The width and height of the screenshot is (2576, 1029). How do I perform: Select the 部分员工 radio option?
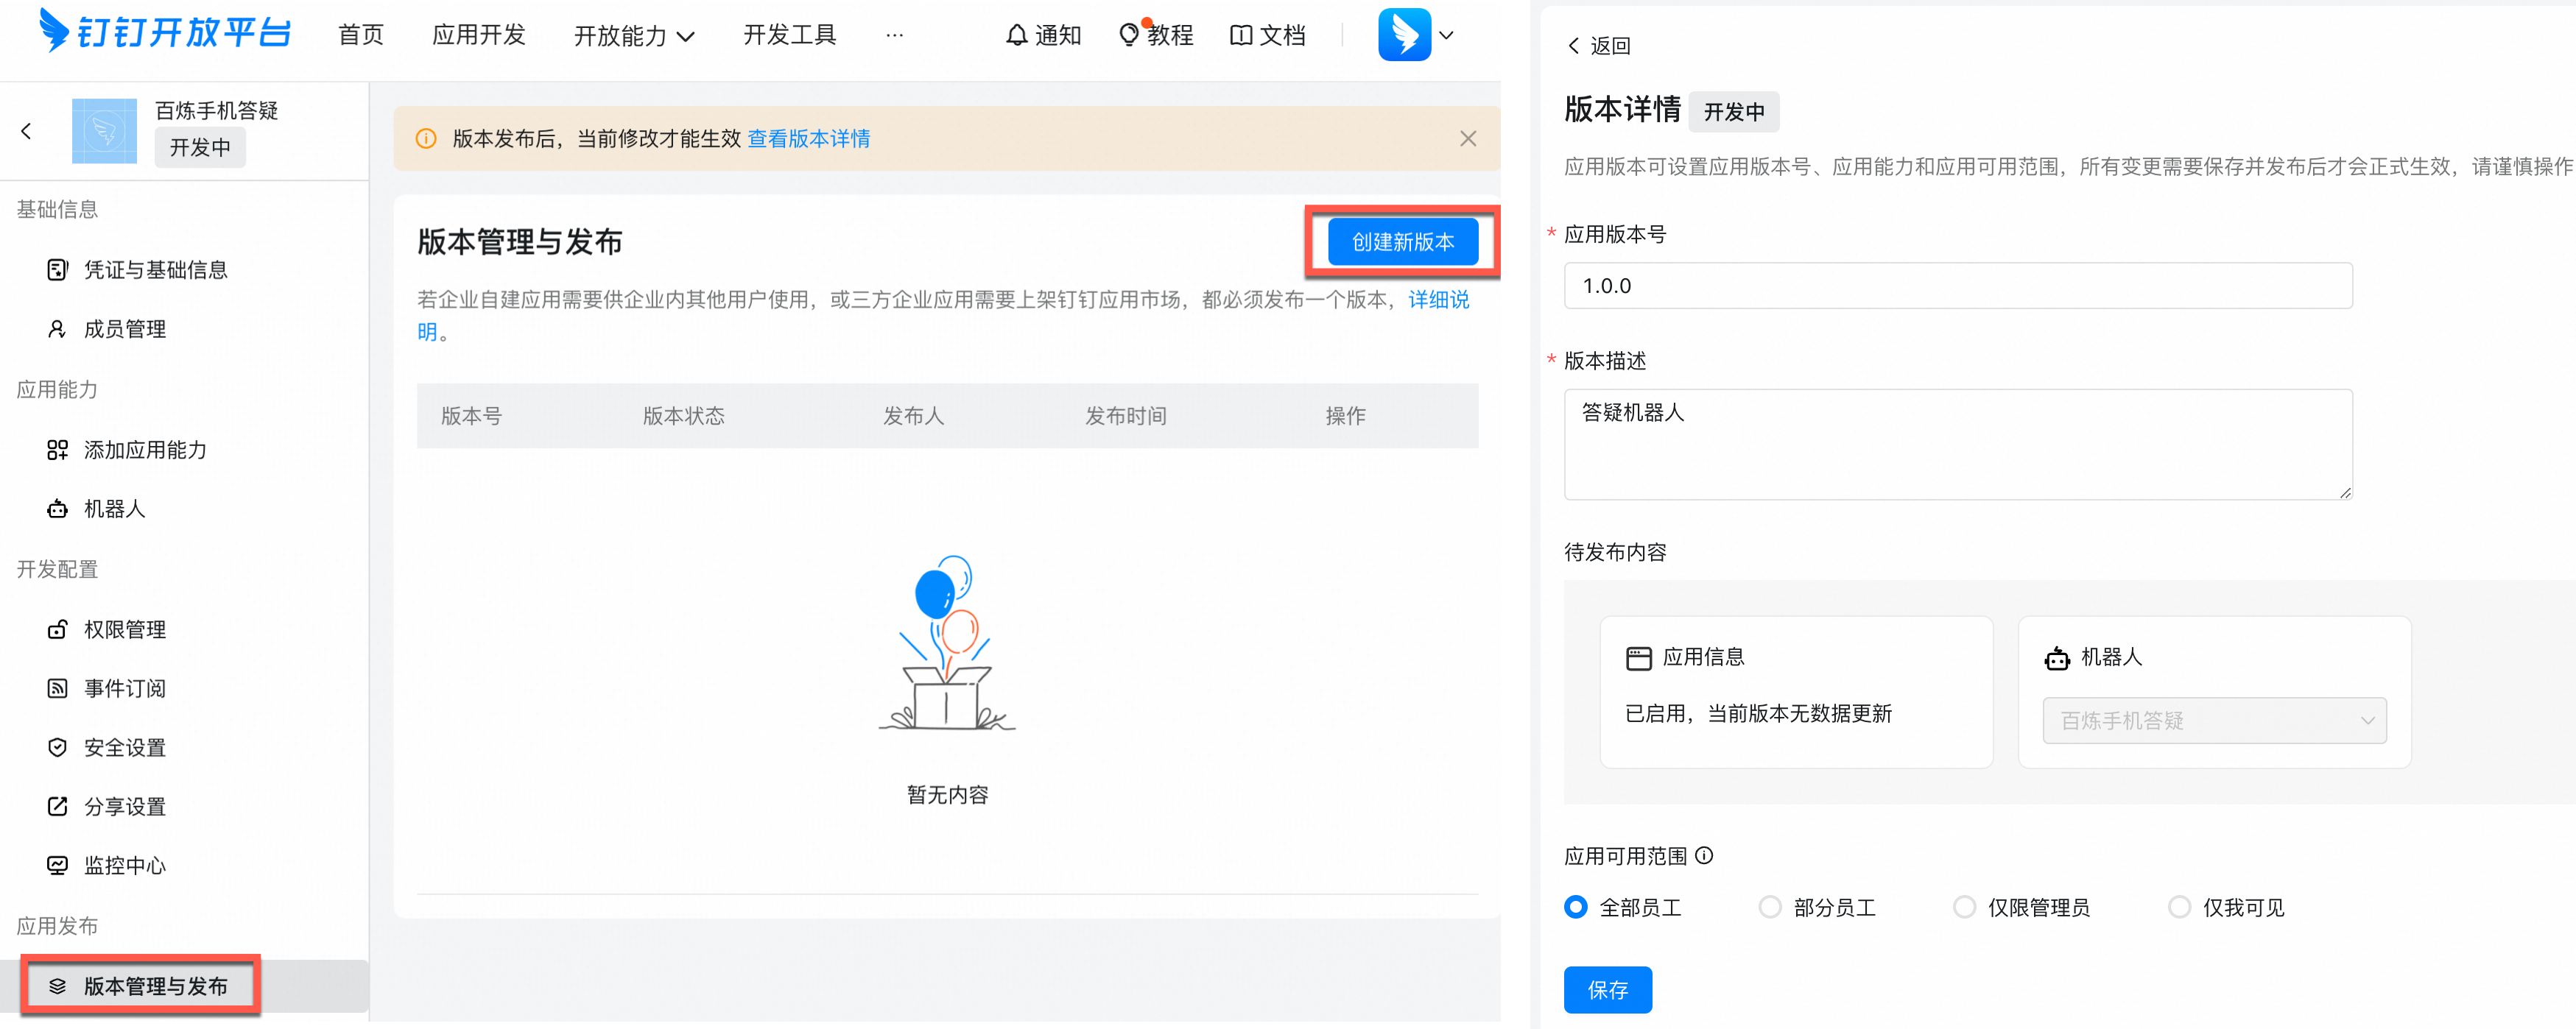[1771, 907]
